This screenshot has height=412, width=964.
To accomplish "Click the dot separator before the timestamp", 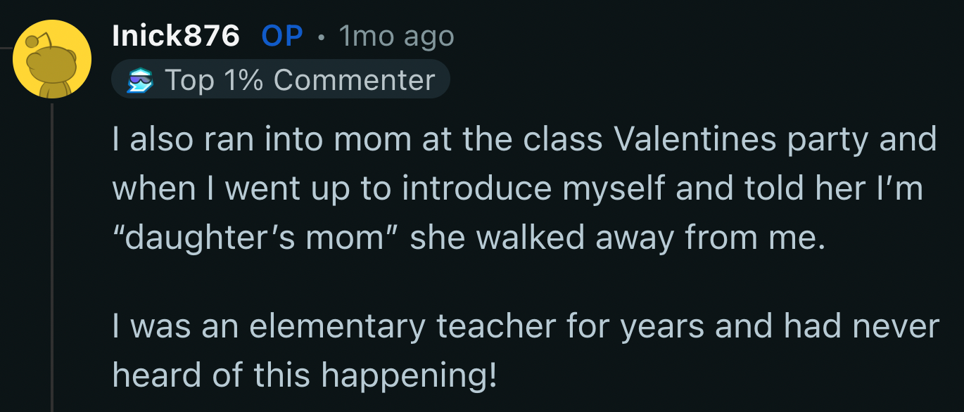I will tap(321, 37).
